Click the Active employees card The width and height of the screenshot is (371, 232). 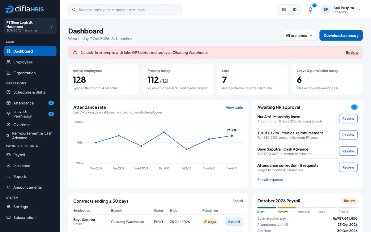(103, 79)
